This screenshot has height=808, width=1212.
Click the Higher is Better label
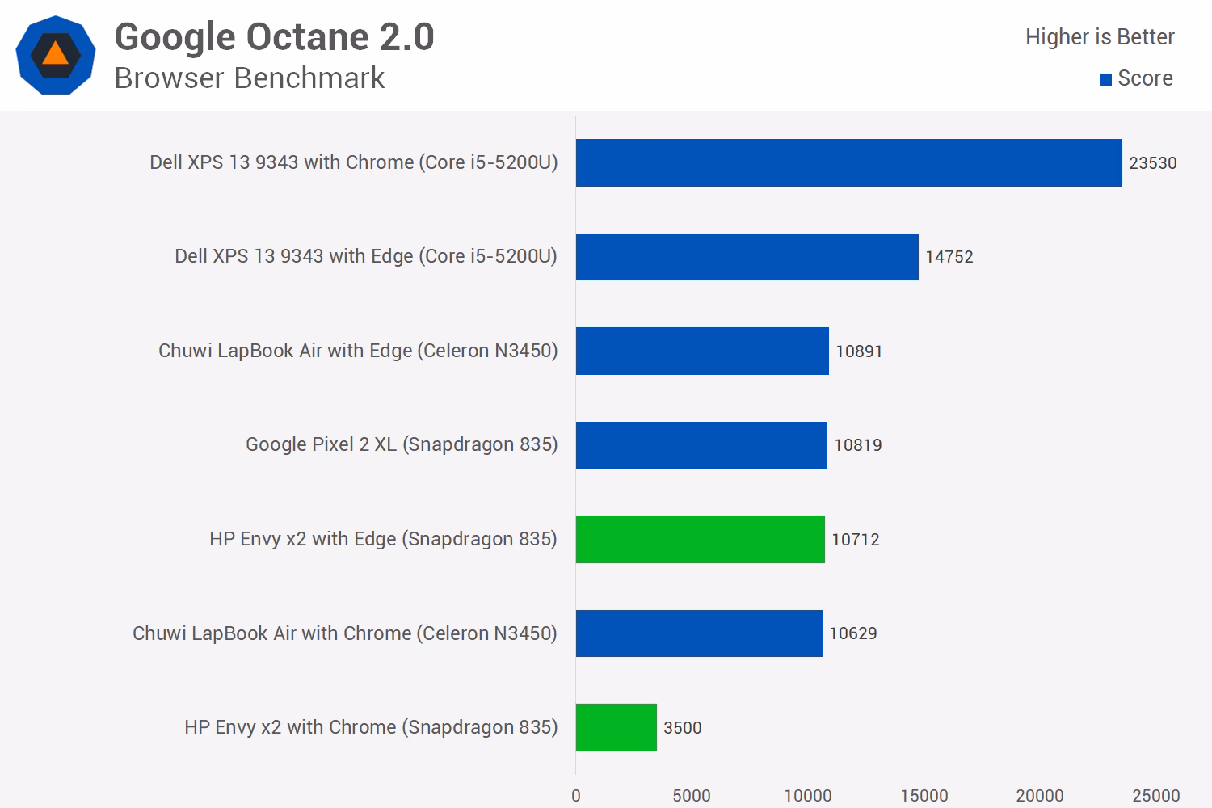pos(1100,37)
